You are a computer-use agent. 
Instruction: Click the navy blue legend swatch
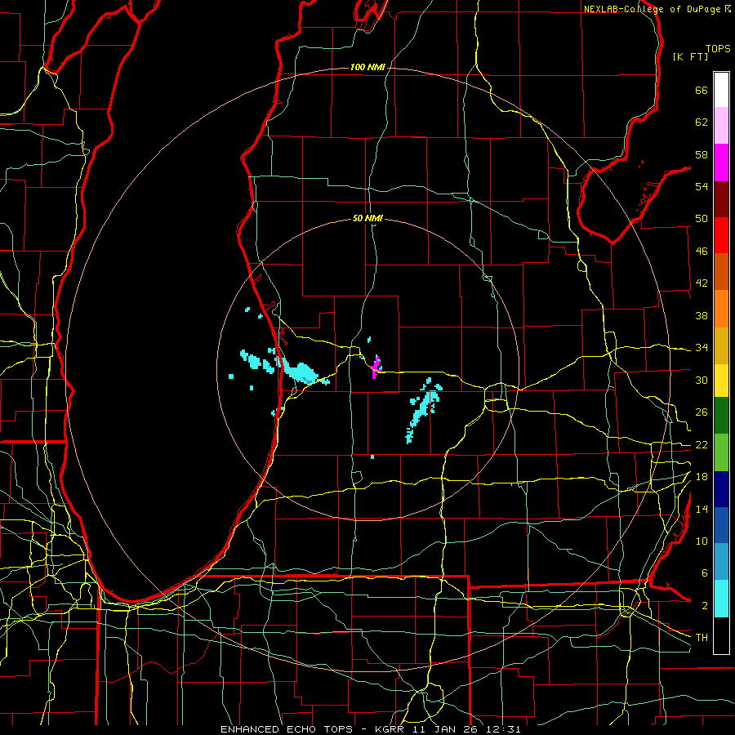[x=721, y=489]
